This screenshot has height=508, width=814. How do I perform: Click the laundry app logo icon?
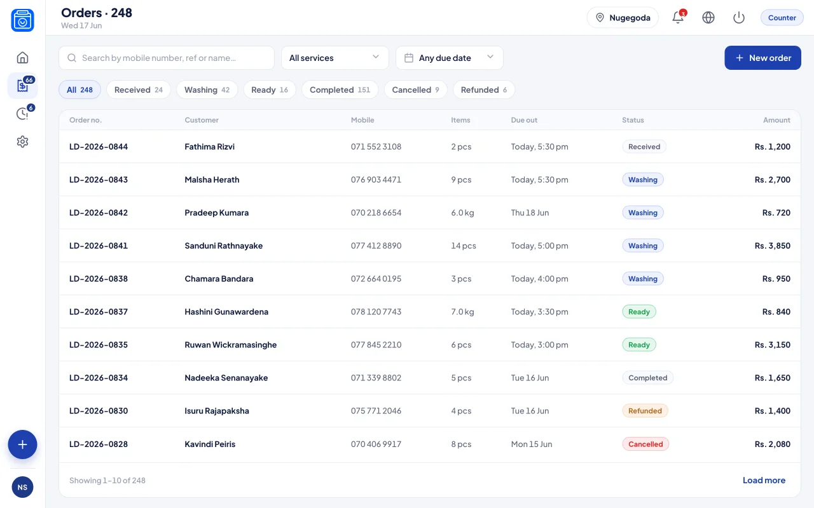tap(22, 20)
